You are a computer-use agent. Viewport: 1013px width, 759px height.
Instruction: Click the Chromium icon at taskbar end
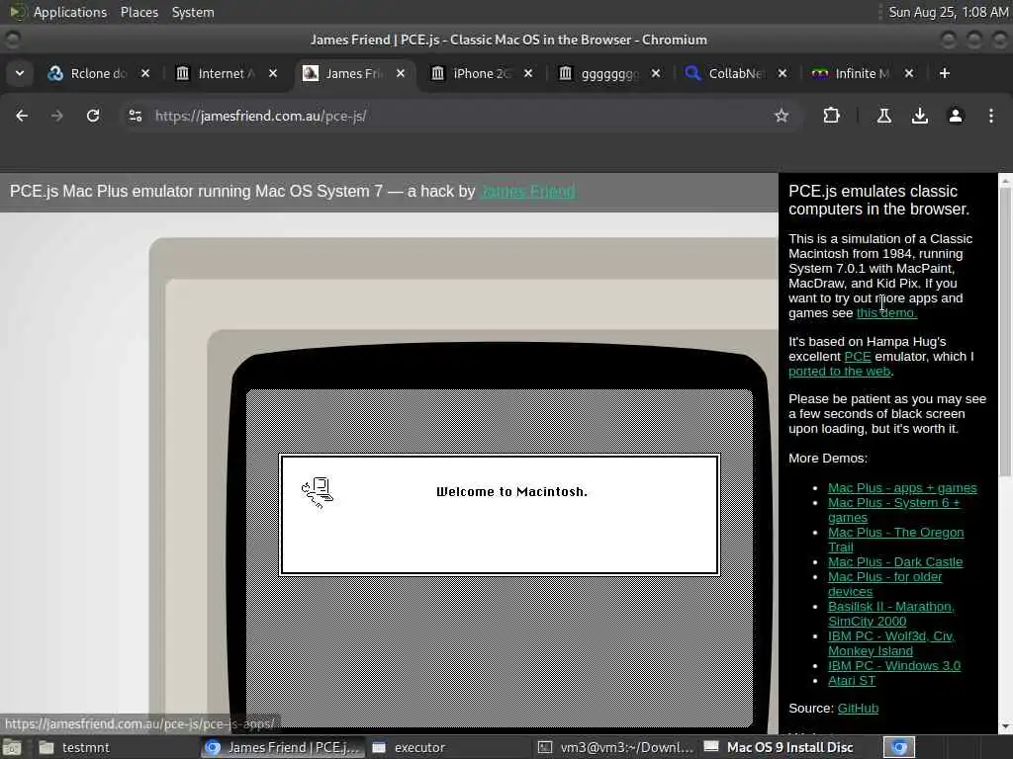click(x=898, y=747)
